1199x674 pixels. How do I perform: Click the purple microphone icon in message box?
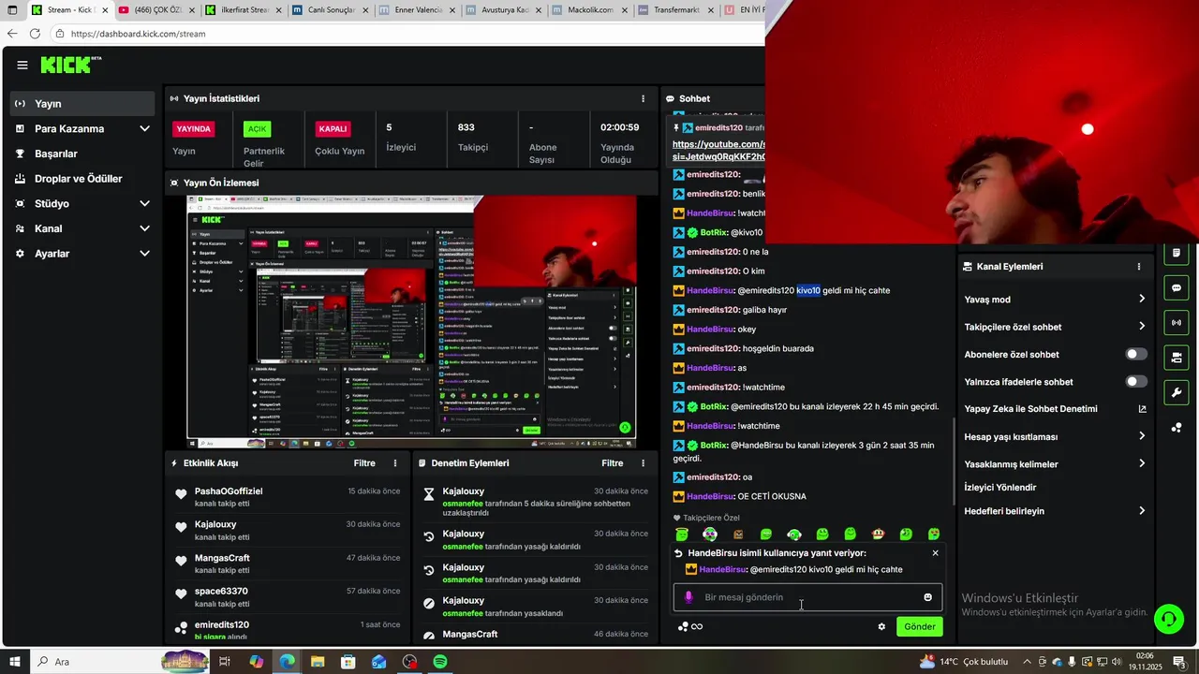(688, 597)
